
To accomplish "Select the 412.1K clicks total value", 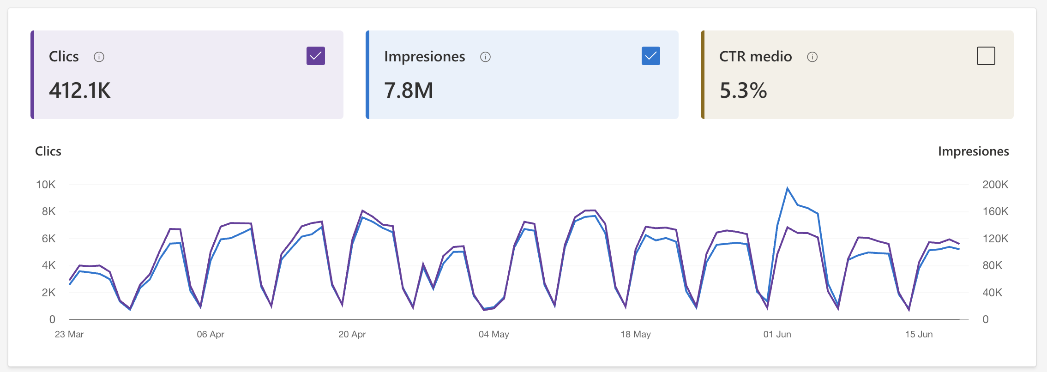I will (80, 90).
